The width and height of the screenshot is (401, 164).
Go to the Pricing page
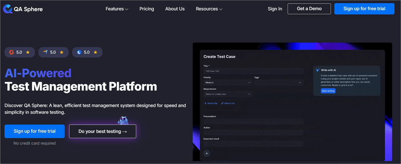click(x=147, y=9)
